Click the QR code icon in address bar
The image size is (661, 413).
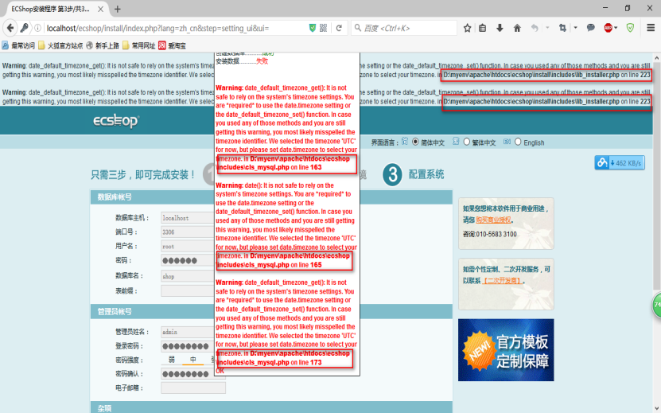pos(323,28)
